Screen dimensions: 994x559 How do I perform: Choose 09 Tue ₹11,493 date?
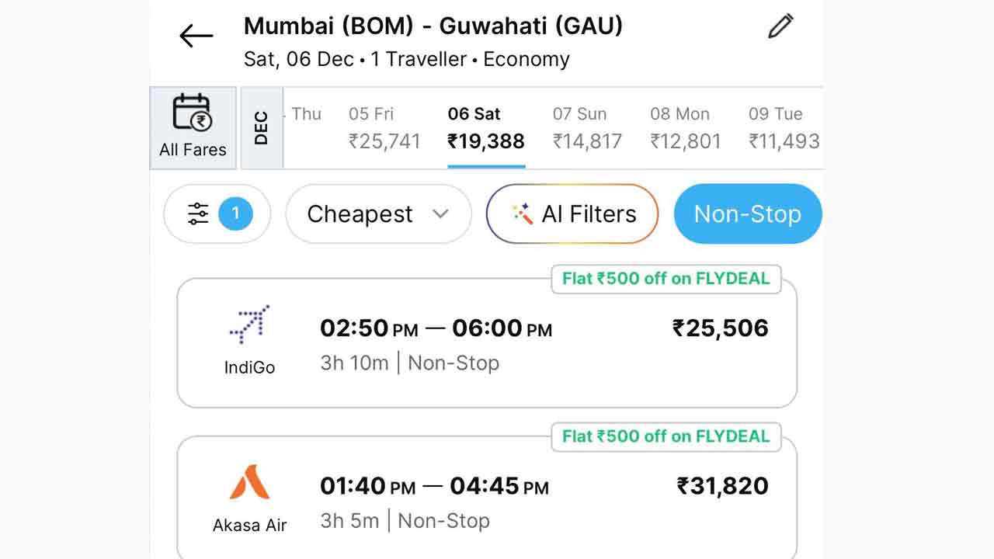pos(783,128)
